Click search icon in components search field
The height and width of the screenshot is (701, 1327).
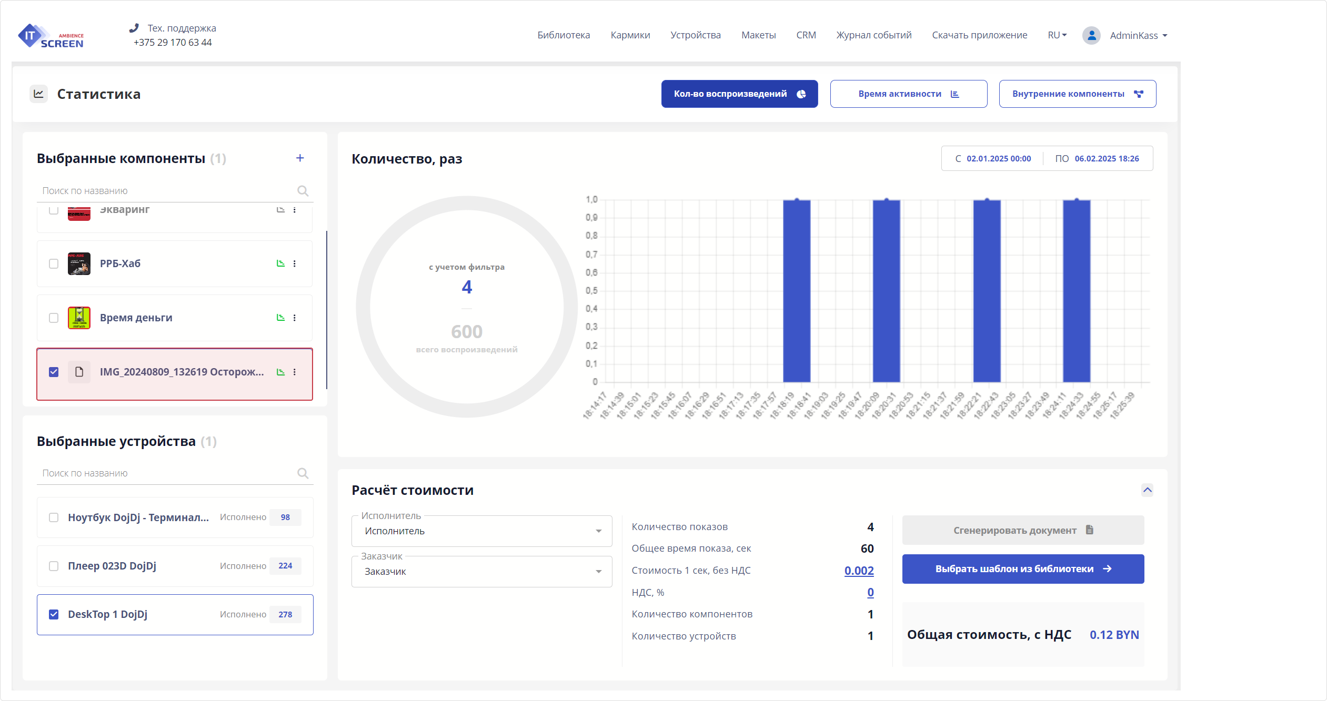point(303,191)
